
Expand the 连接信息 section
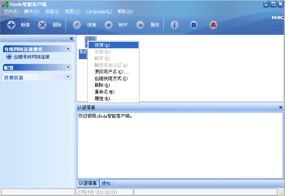click(68, 77)
